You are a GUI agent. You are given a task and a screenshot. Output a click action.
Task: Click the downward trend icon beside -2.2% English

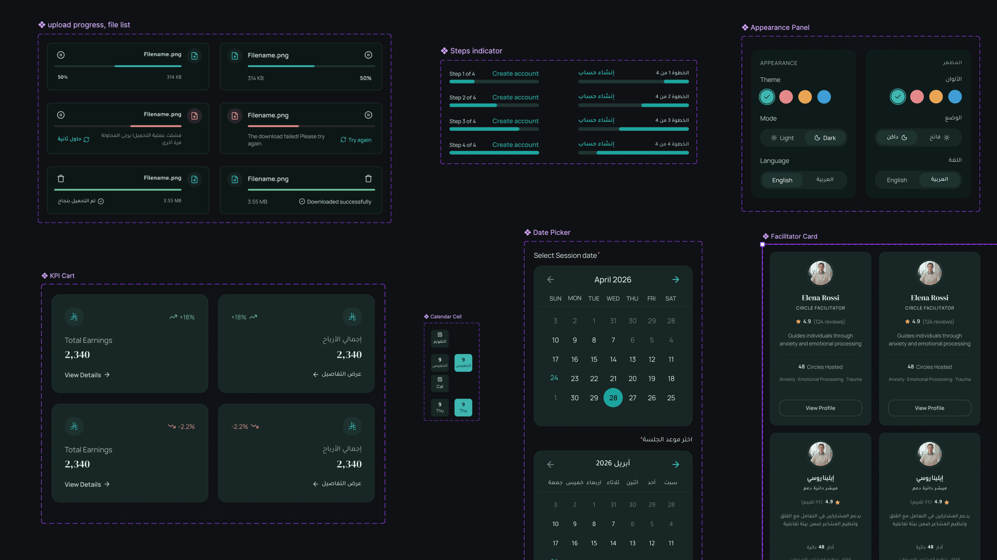171,426
